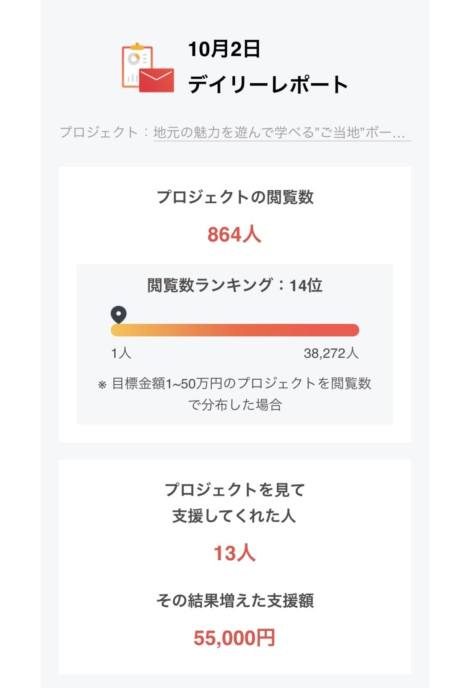Click the 13人 supporter count

click(x=235, y=553)
